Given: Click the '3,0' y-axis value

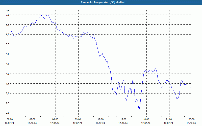Looking at the screenshot, I should [8, 93].
